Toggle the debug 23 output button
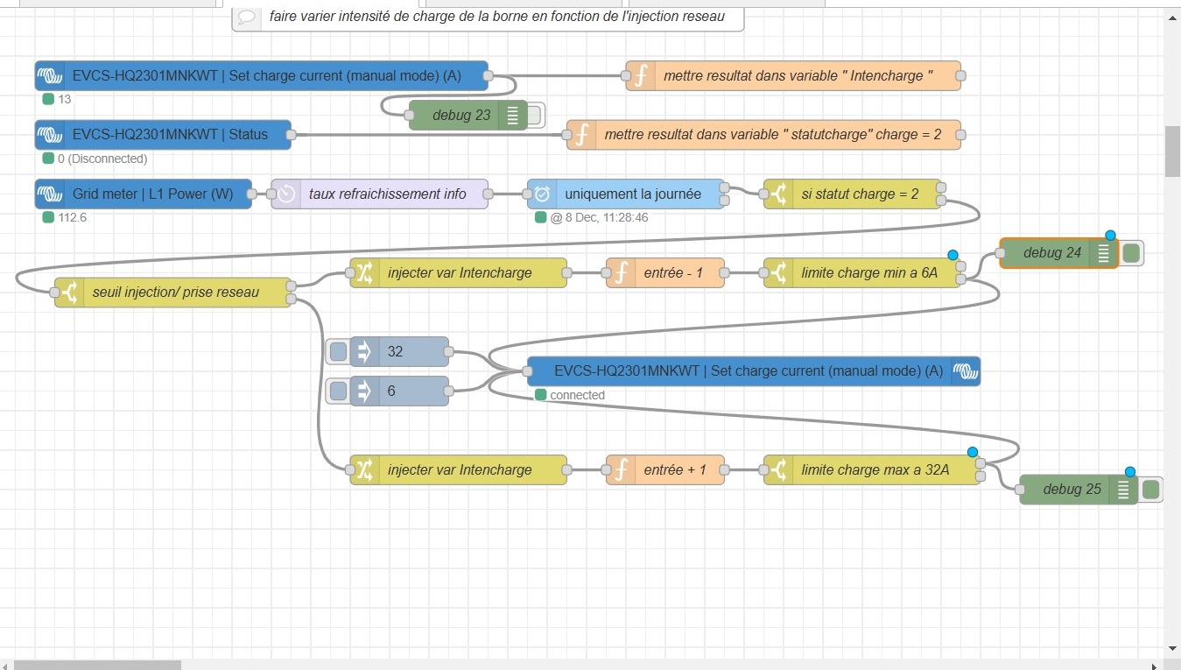The width and height of the screenshot is (1181, 670). tap(533, 116)
